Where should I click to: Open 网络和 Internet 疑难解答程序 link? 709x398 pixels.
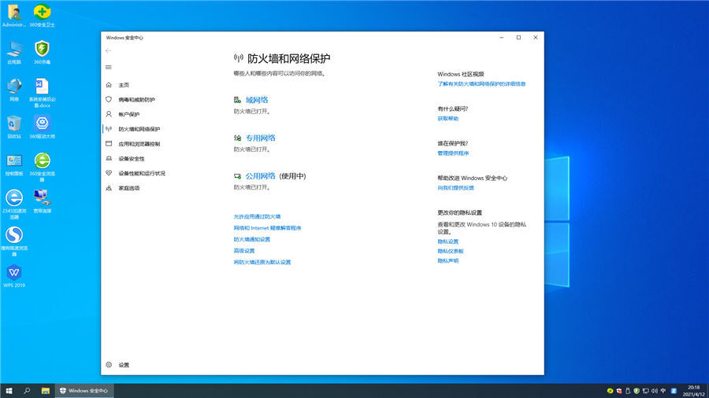coord(267,228)
